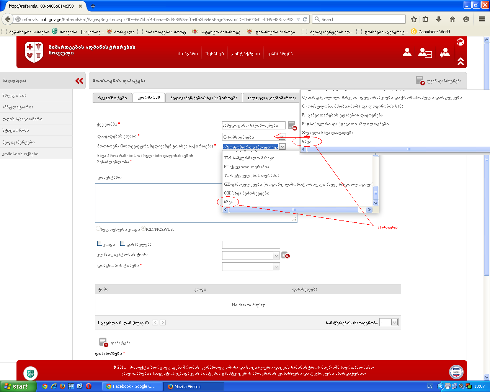Click the უკან დაბრუნება document icon
Image resolution: width=490 pixels, height=392 pixels.
(420, 81)
